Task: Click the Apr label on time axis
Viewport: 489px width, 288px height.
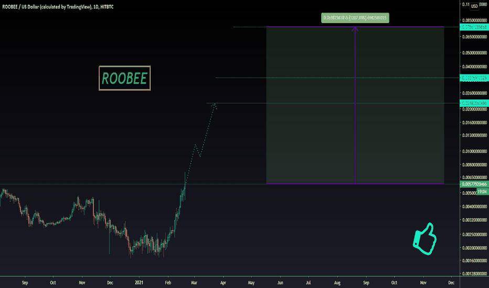Action: point(223,282)
